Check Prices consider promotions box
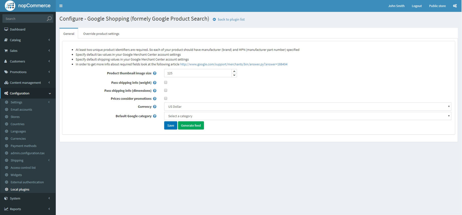This screenshot has width=462, height=215. (x=166, y=98)
